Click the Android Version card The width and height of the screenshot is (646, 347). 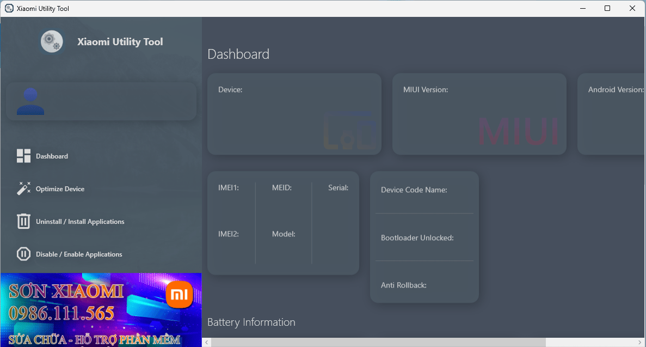[x=614, y=113]
